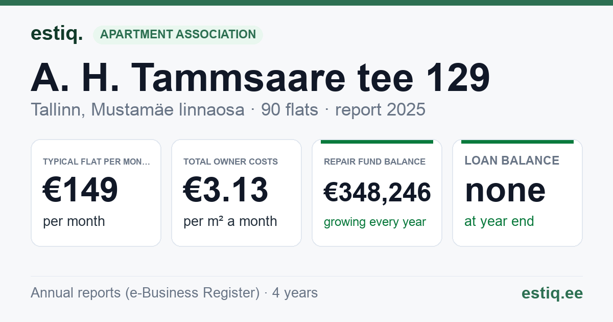Screen dimensions: 613x322
Task: Click the at year end text
Action: pos(499,221)
